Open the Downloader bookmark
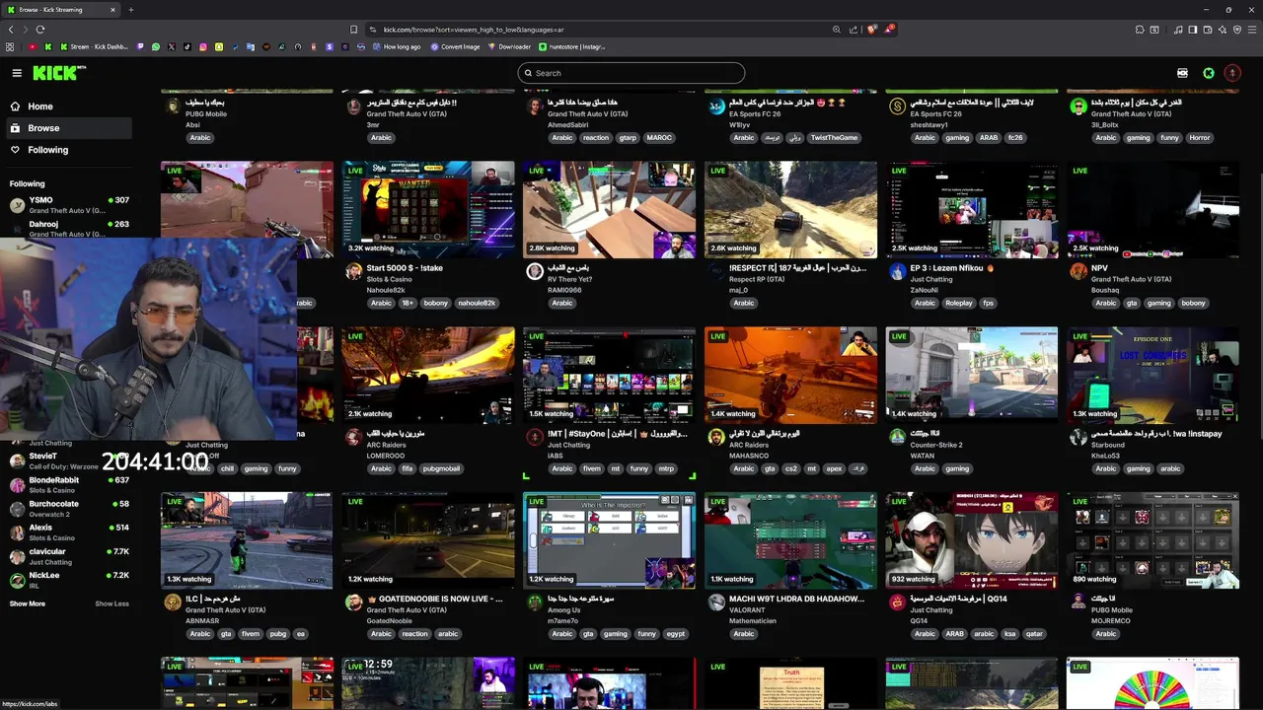1263x710 pixels. (509, 46)
